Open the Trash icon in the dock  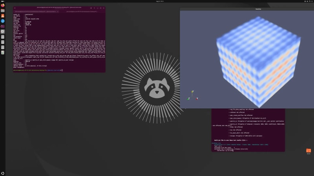pyautogui.click(x=3, y=53)
